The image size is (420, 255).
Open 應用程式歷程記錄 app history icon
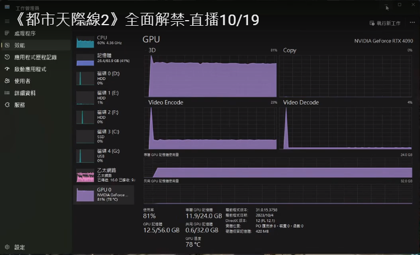[7, 57]
